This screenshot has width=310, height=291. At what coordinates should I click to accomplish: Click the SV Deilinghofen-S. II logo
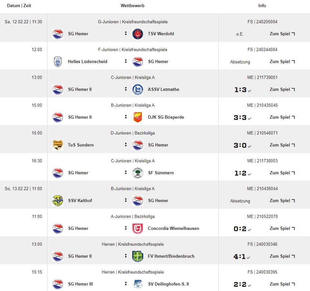(x=138, y=284)
